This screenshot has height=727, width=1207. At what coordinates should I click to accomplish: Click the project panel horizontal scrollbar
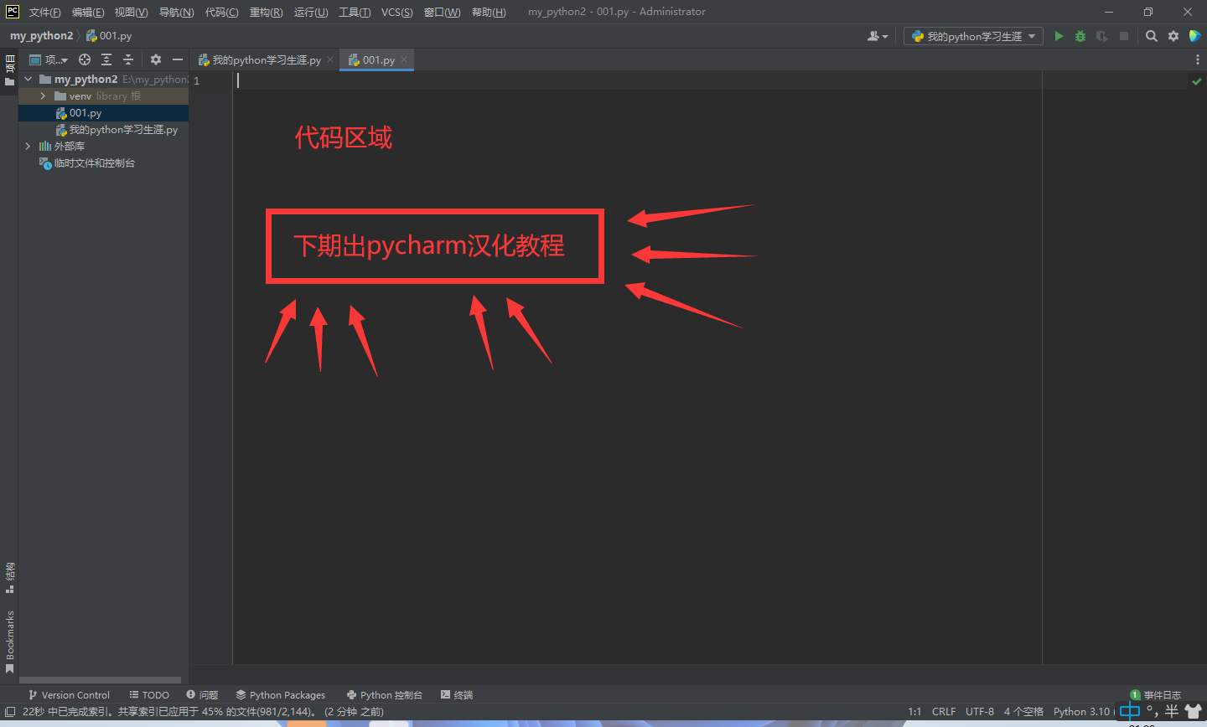click(100, 680)
